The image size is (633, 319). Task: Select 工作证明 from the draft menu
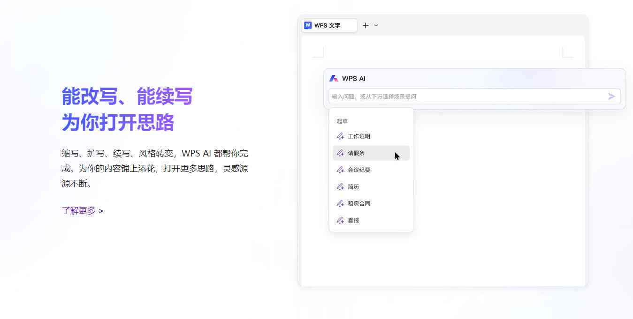(x=371, y=136)
